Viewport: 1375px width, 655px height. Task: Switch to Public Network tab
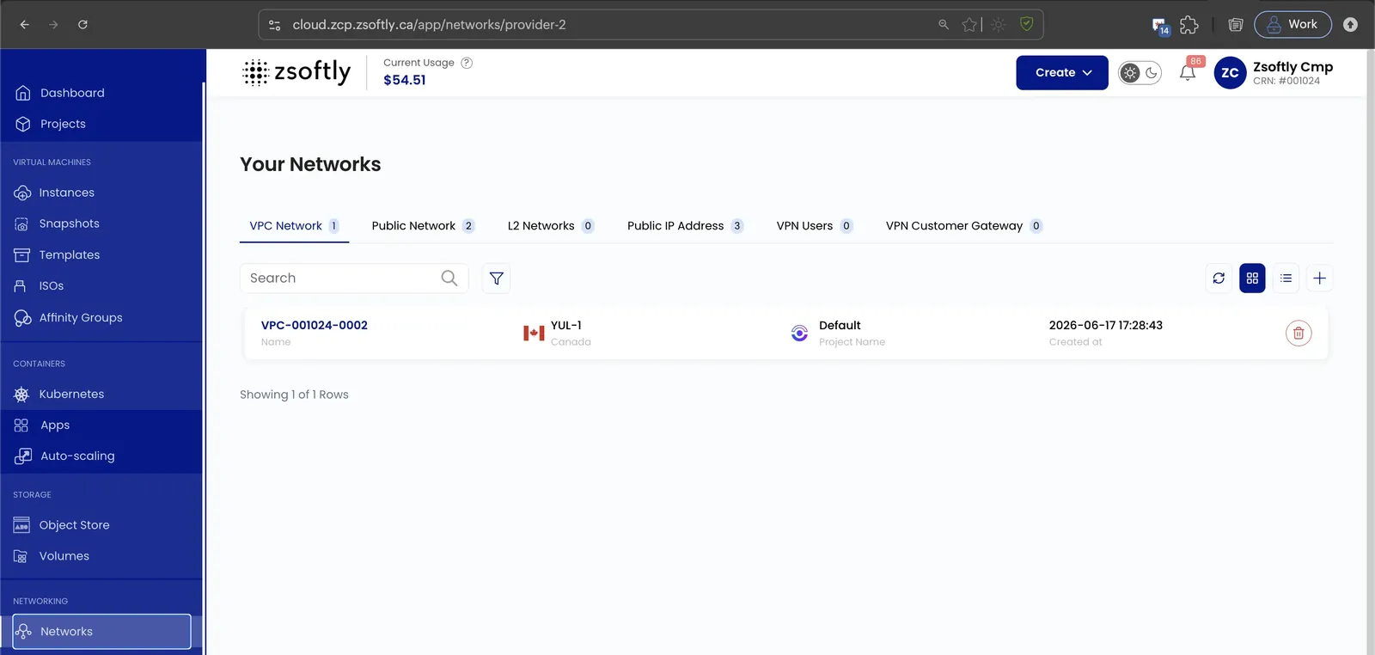(x=423, y=226)
